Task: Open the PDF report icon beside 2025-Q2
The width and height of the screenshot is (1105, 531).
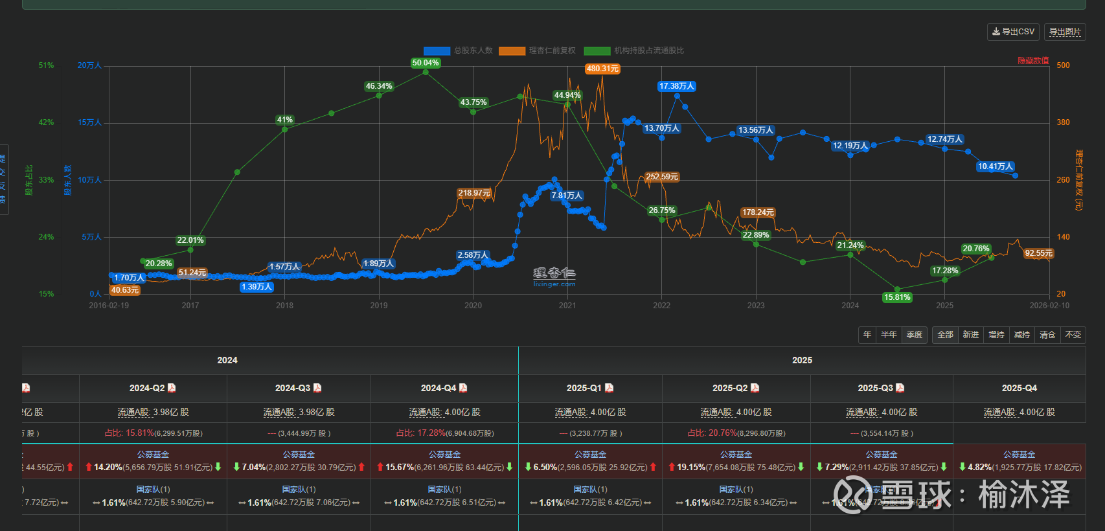Action: [x=755, y=388]
